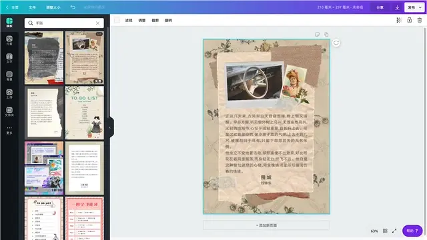Open the 63% zoom level control
The image size is (427, 240).
(x=374, y=231)
